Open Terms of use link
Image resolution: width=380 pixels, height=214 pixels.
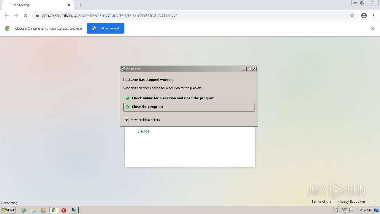coord(321,202)
